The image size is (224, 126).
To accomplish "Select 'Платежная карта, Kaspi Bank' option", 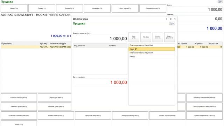I will (152, 45).
